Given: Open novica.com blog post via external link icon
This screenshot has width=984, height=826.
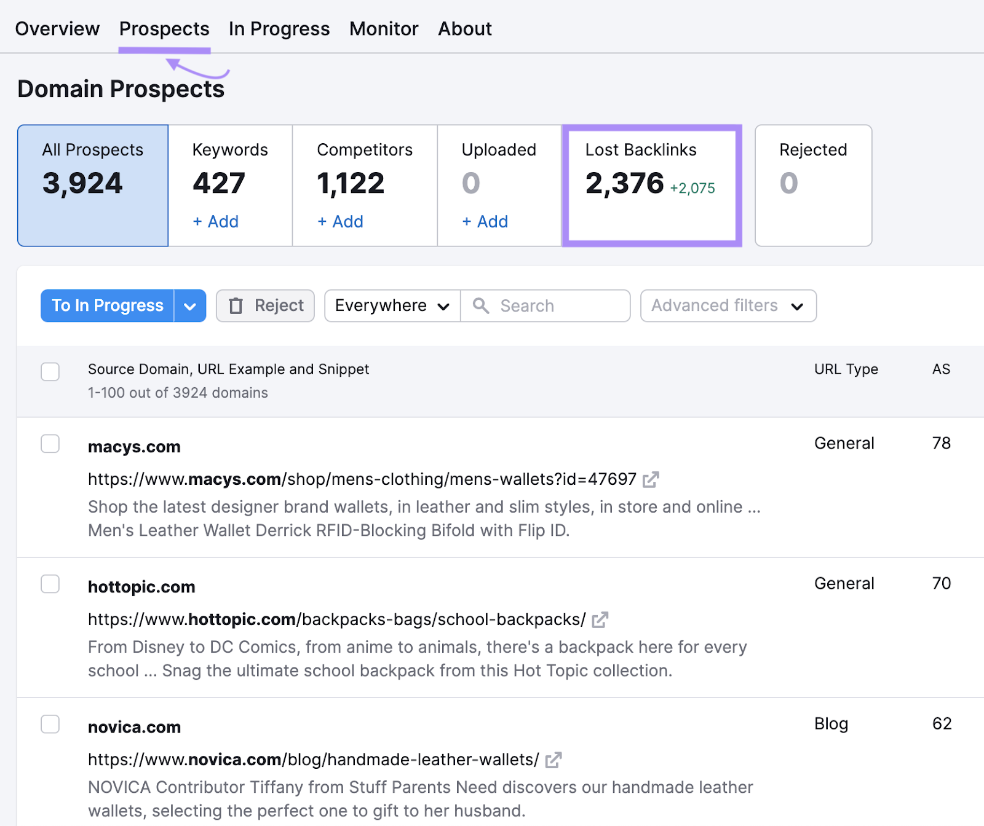Looking at the screenshot, I should coord(552,760).
